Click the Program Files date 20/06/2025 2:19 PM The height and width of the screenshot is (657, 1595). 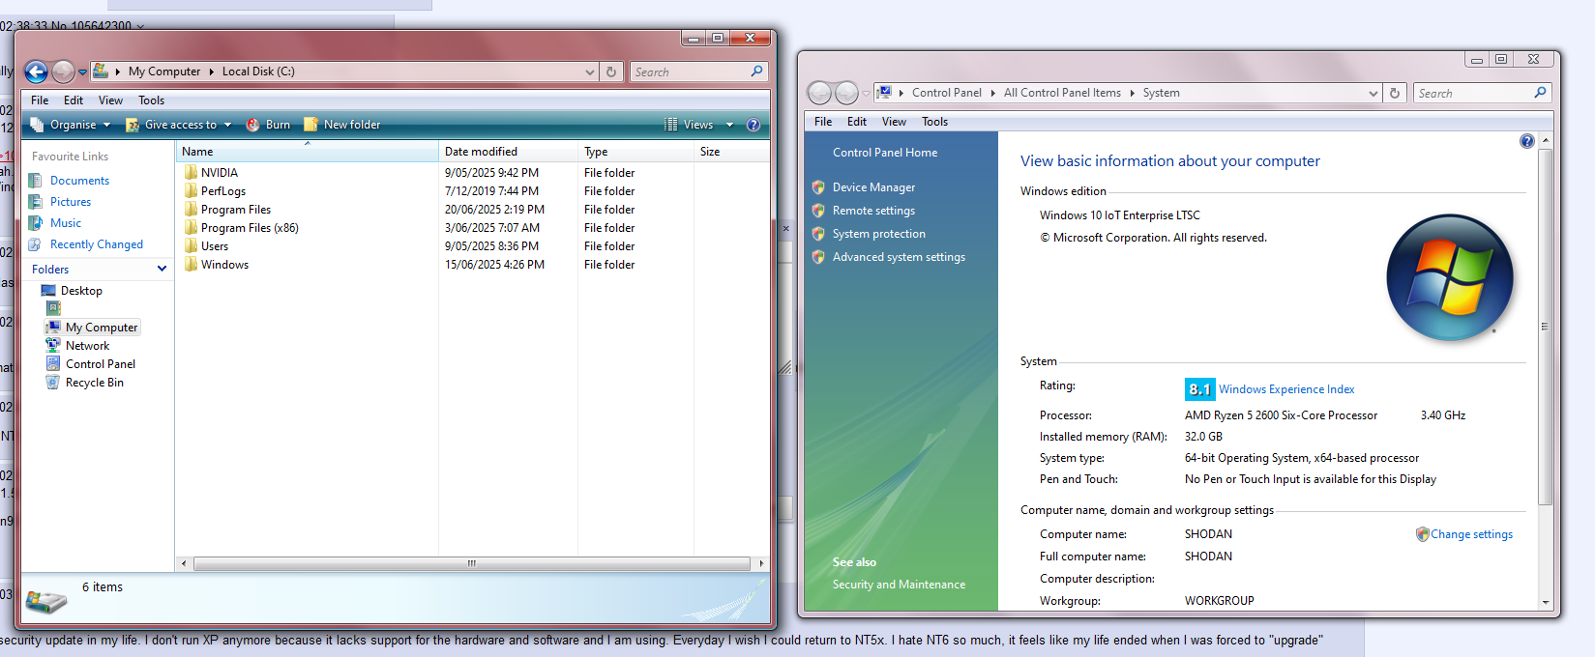coord(494,210)
